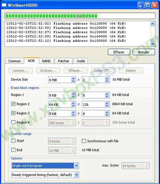Open the NAND tab
This screenshot has width=160, height=184.
pos(46,61)
